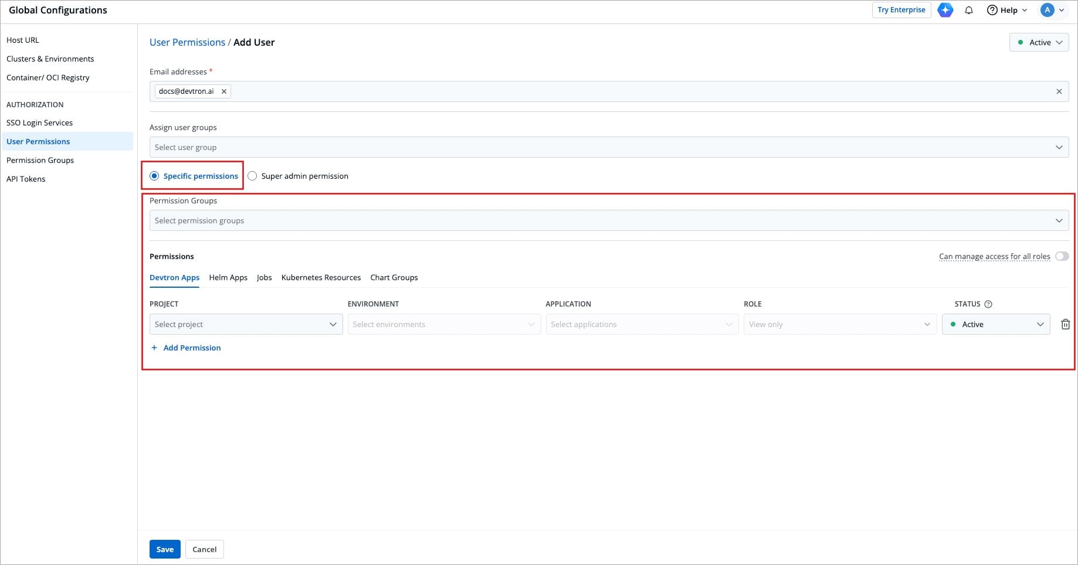Click the Help question mark icon
Screen dimensions: 1078x565
click(x=992, y=10)
